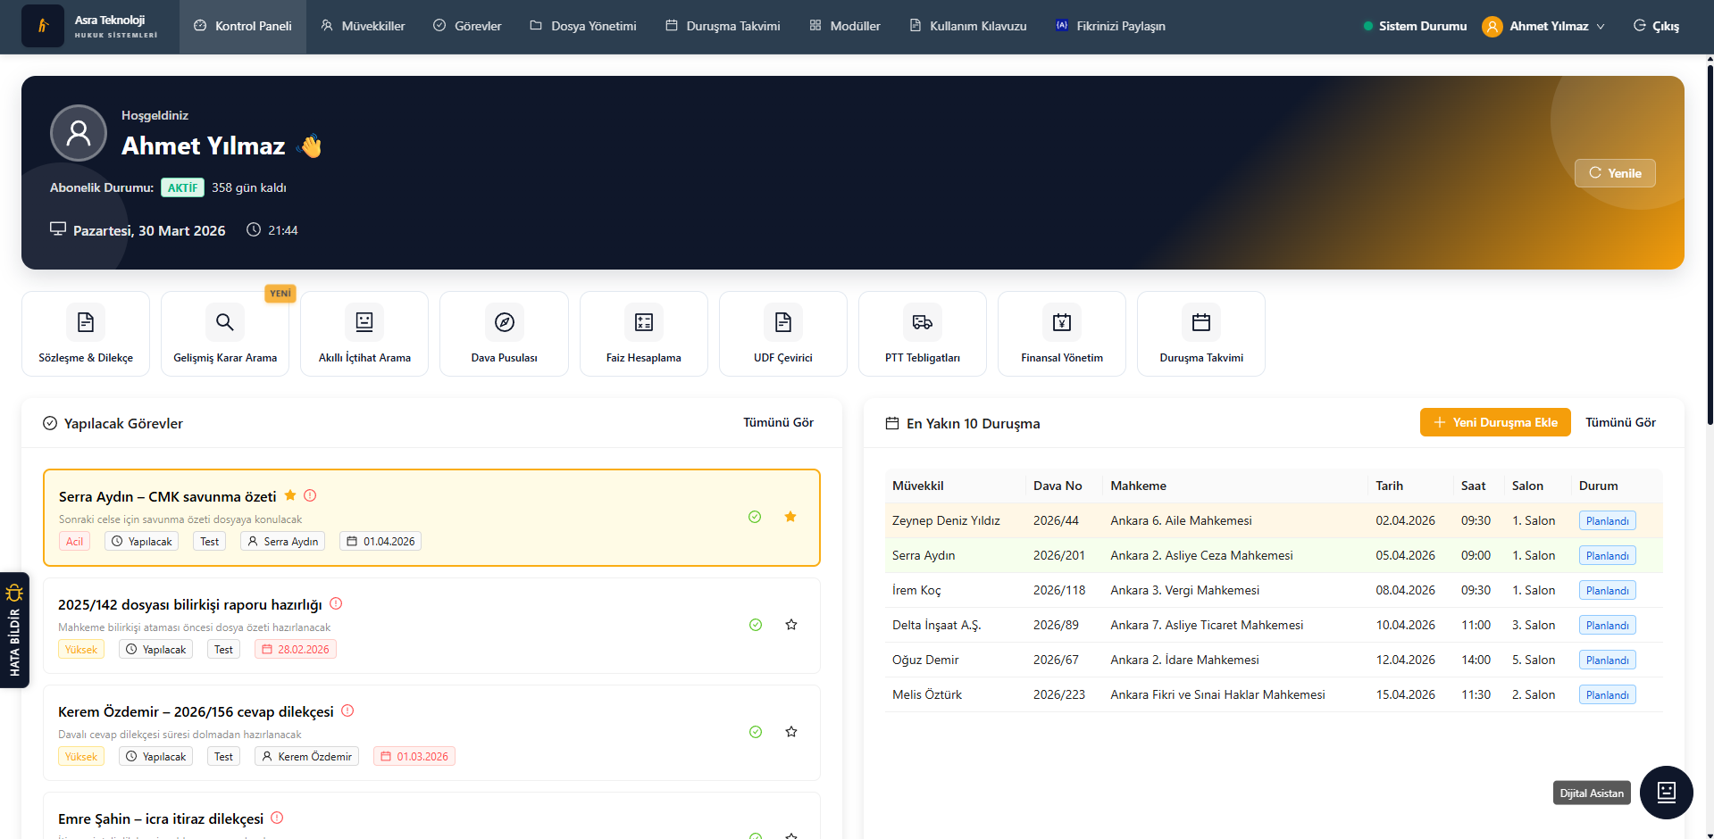The image size is (1714, 839).
Task: Open the UDF Çevirici converter
Action: pos(782,334)
